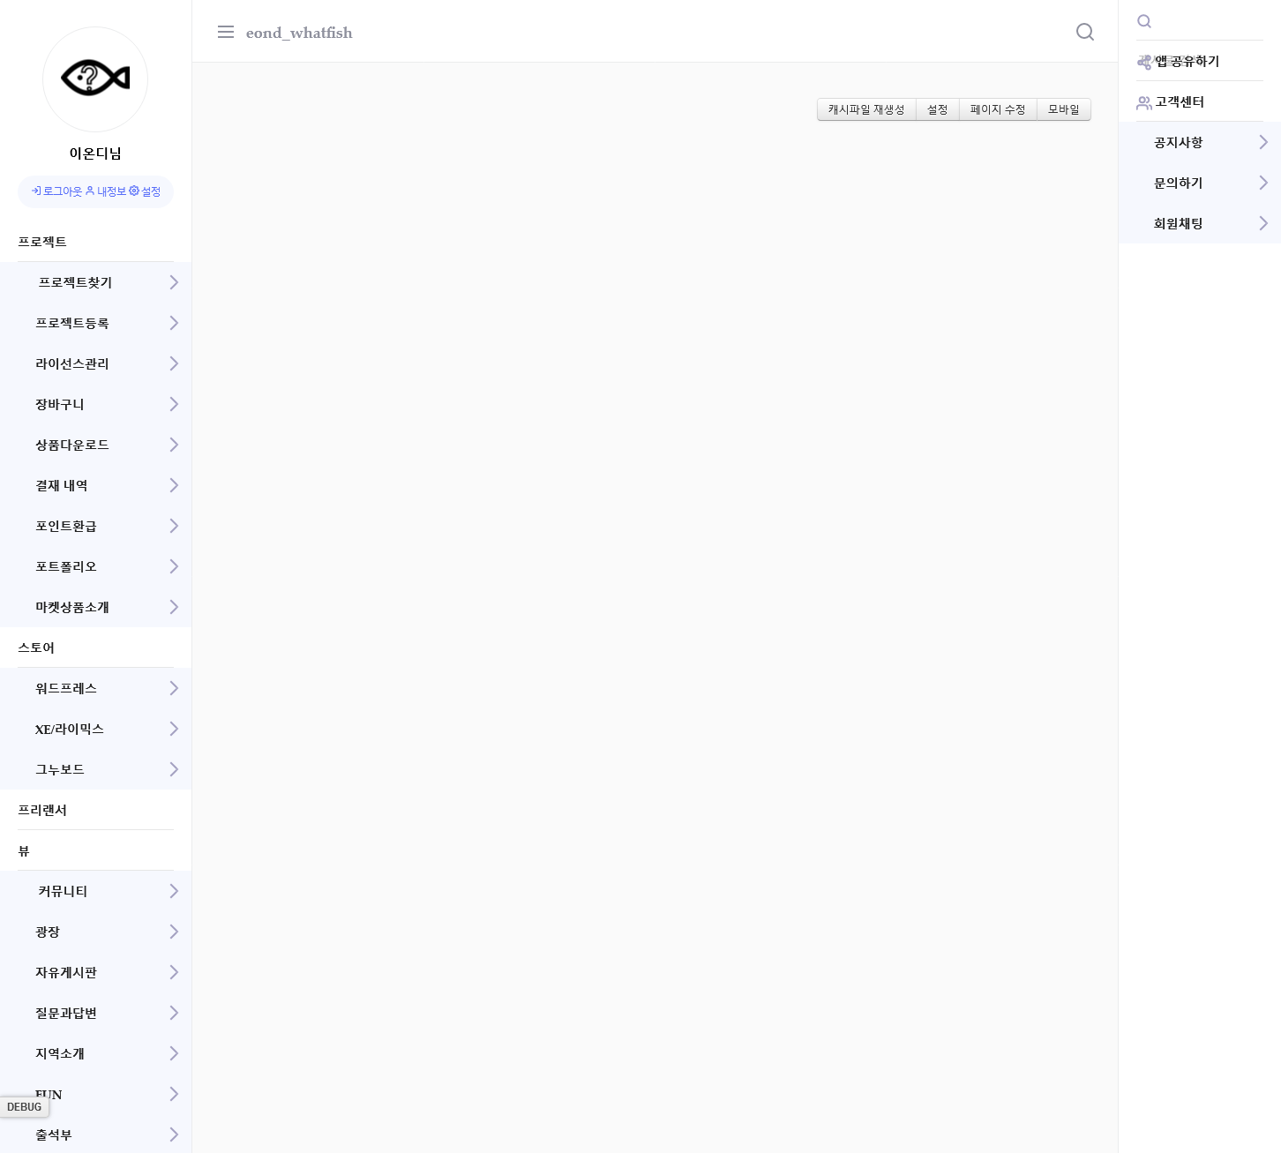Image resolution: width=1281 pixels, height=1153 pixels.
Task: Open the 설정 gear link in profile
Action: point(145,191)
